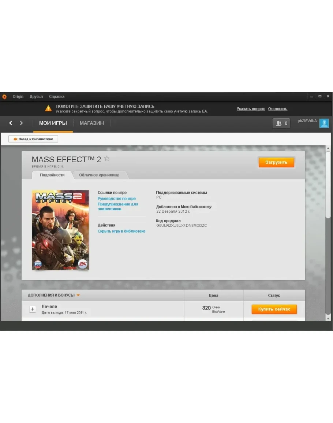
Task: Click the yellow warning triangle icon
Action: (48, 108)
